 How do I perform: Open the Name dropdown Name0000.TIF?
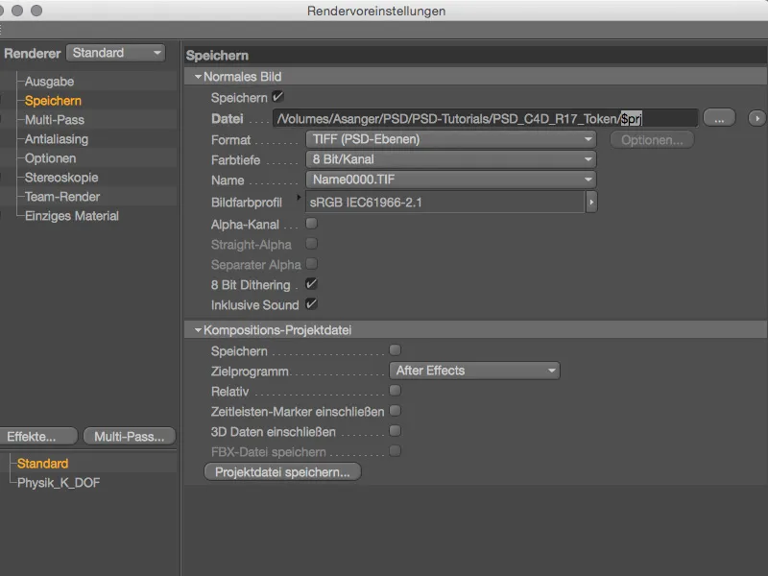pyautogui.click(x=450, y=180)
